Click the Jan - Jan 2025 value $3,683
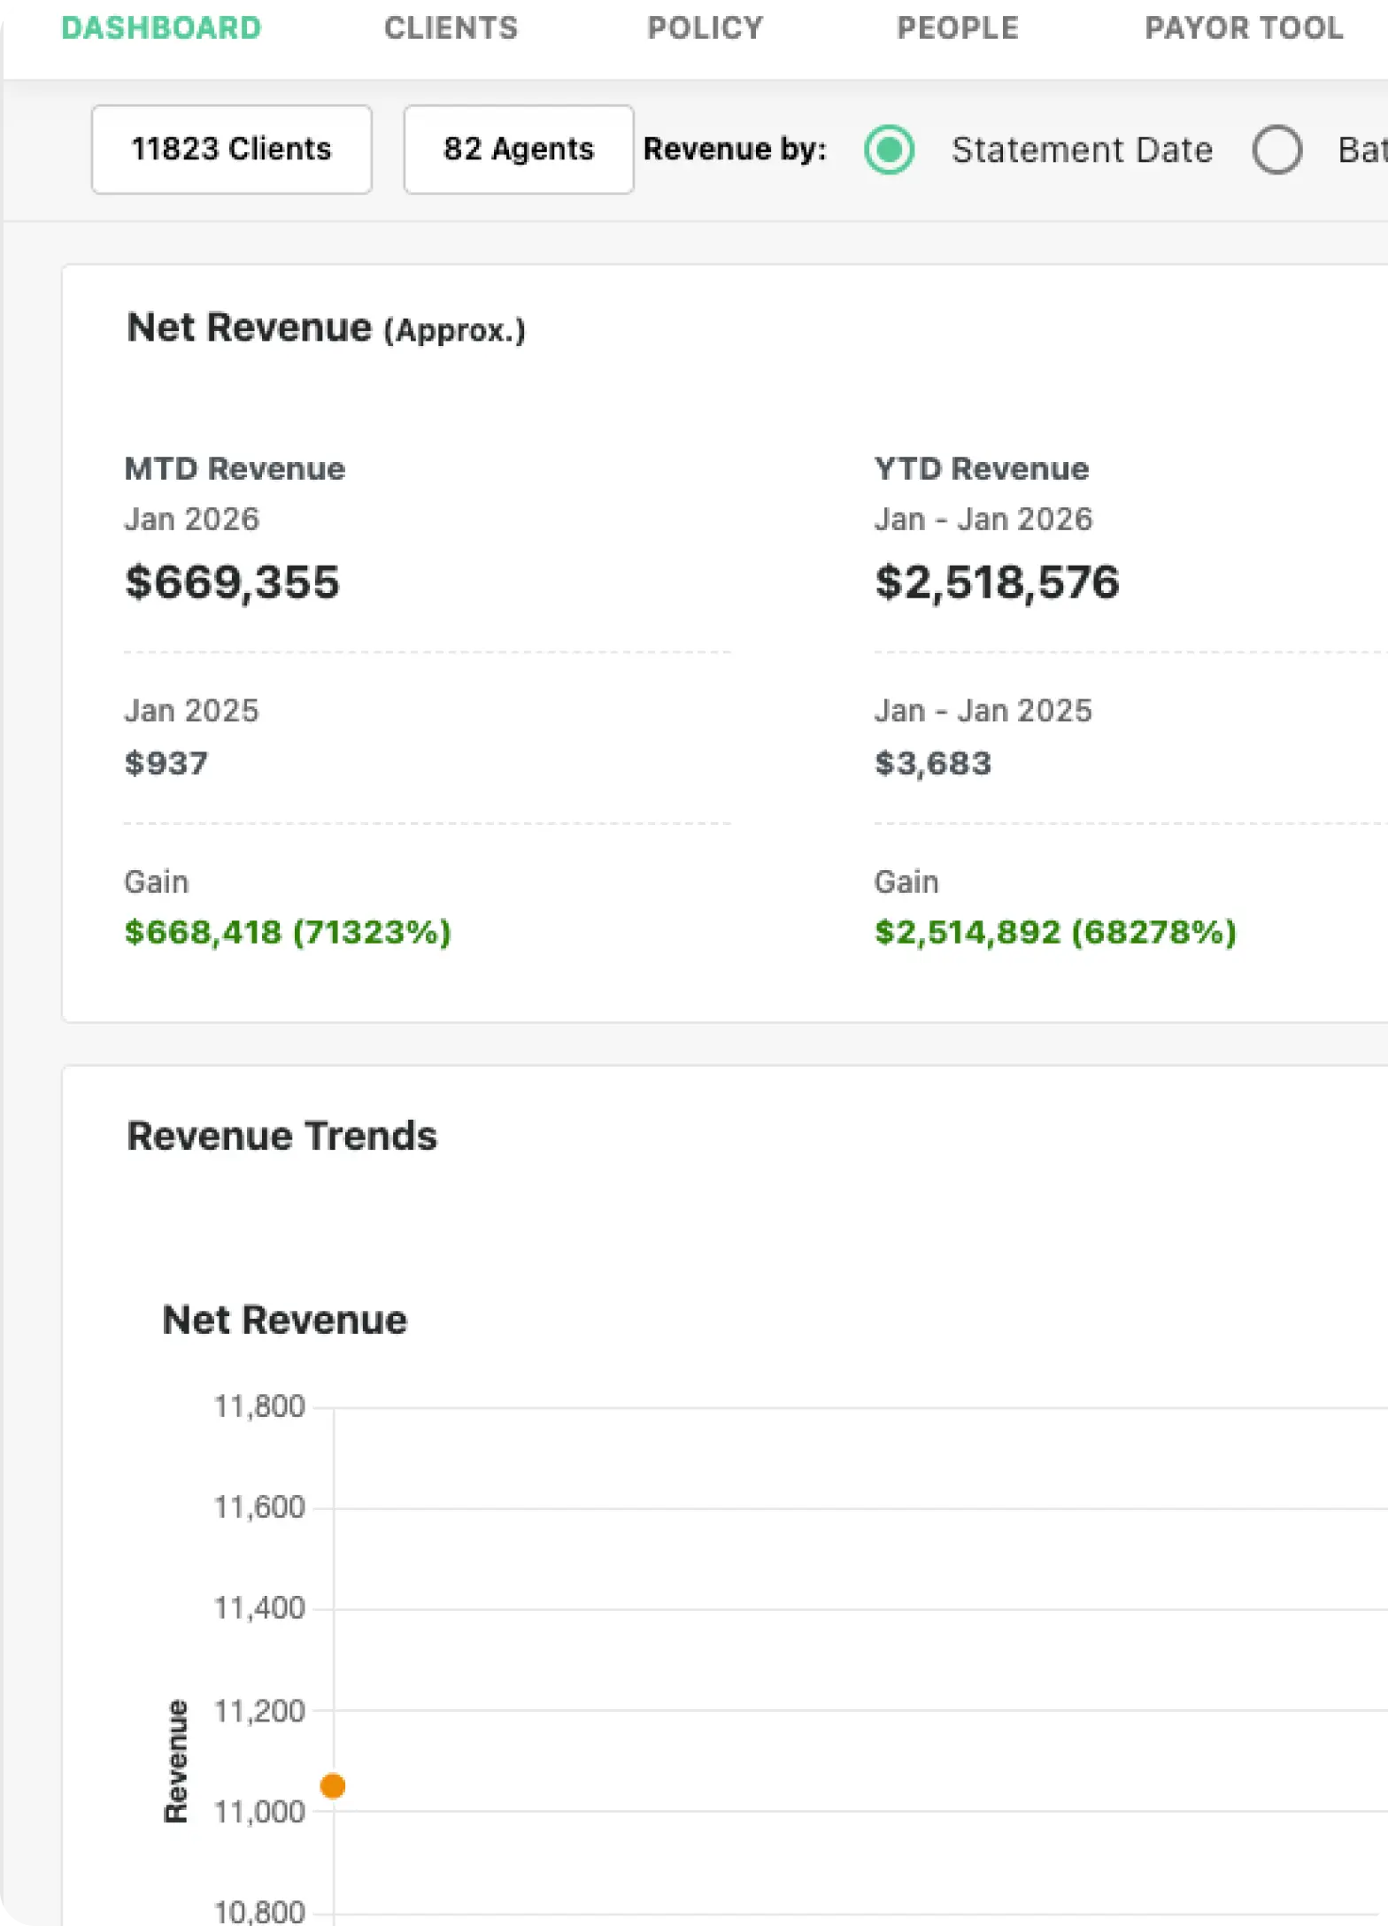 tap(933, 763)
